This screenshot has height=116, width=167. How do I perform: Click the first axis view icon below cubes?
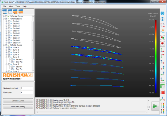[162, 50]
